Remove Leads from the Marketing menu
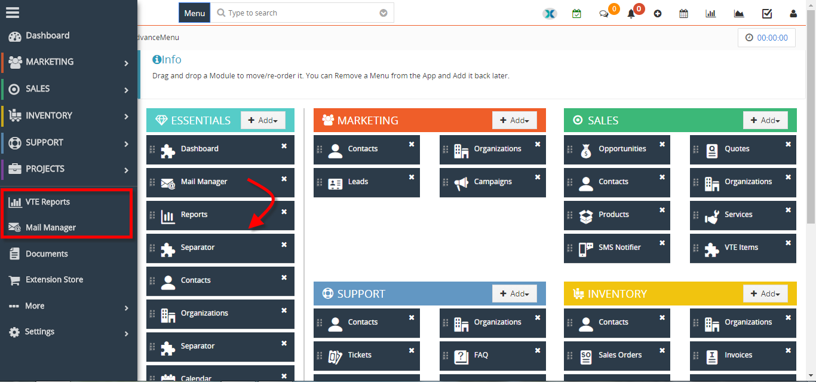The image size is (816, 382). [412, 177]
